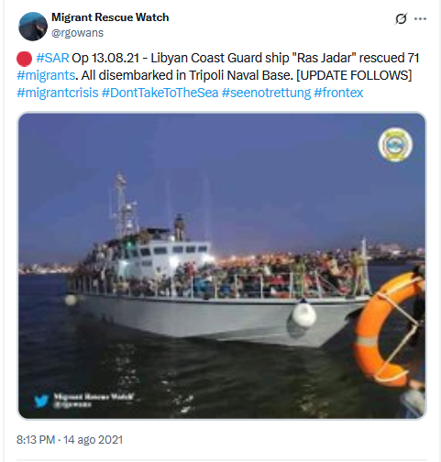Follow the #migrants hashtag
Viewport: 441px width, 462px height.
click(46, 75)
